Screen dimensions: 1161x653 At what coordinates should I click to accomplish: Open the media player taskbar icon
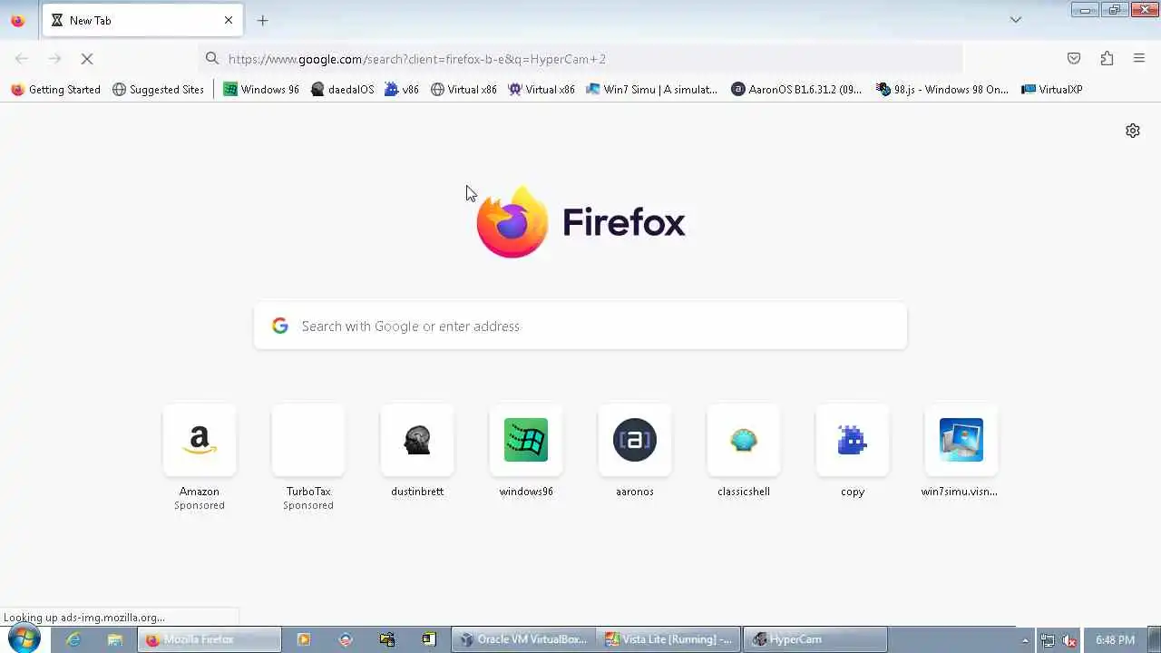tap(304, 639)
